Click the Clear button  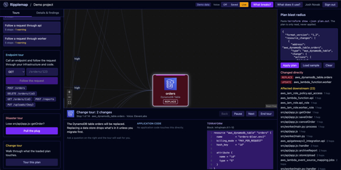pos(329,65)
